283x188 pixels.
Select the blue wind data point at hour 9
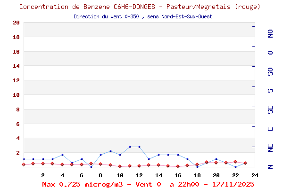point(110,151)
